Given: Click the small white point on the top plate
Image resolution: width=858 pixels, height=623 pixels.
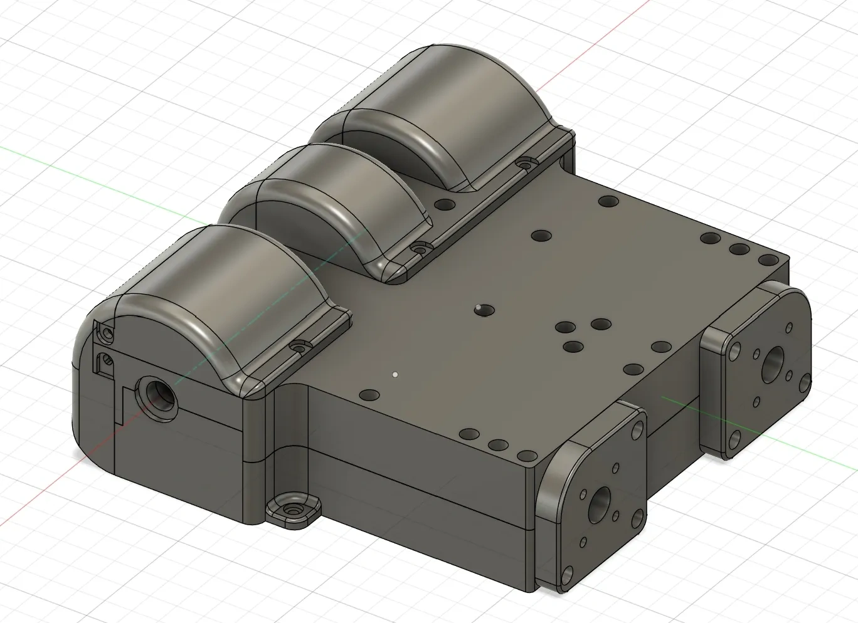Looking at the screenshot, I should coord(395,374).
